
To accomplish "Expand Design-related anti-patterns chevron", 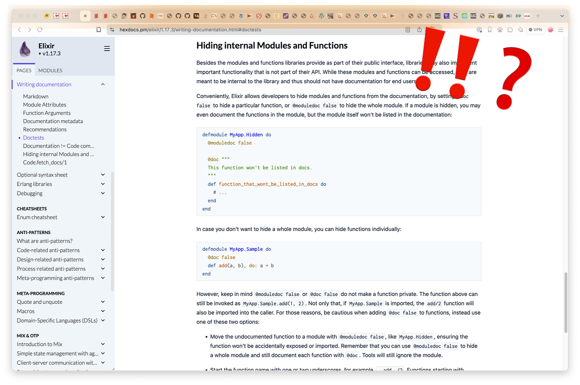I will point(103,260).
